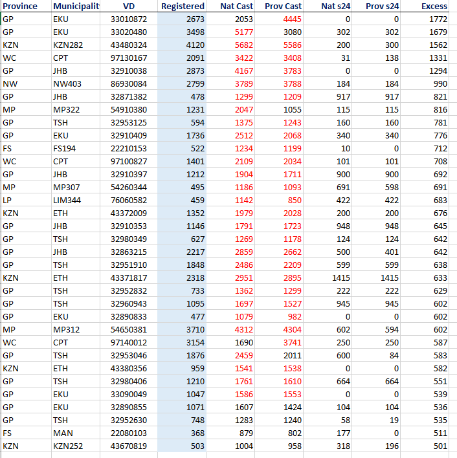Select Nat Cast value 3789
The height and width of the screenshot is (458, 457).
point(243,84)
